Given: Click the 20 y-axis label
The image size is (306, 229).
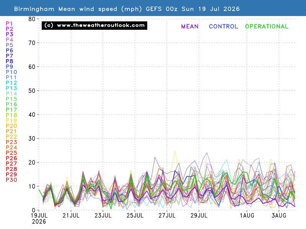Looking at the screenshot, I should click(x=32, y=163).
